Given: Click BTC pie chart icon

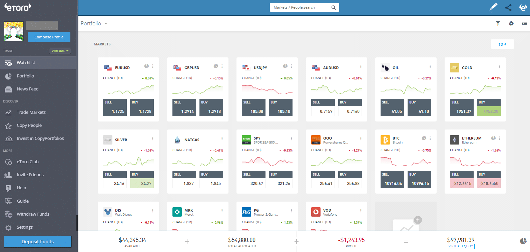Looking at the screenshot, I should click(424, 138).
